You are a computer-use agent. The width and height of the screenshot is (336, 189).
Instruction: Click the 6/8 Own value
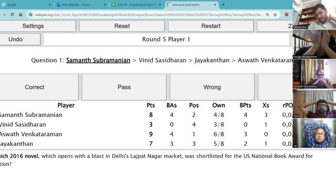pyautogui.click(x=218, y=134)
